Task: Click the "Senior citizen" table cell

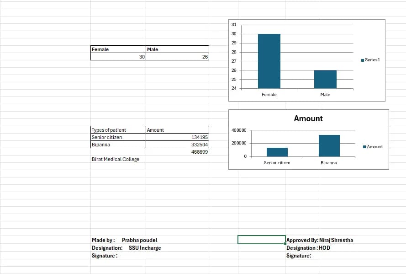Action: click(x=118, y=137)
